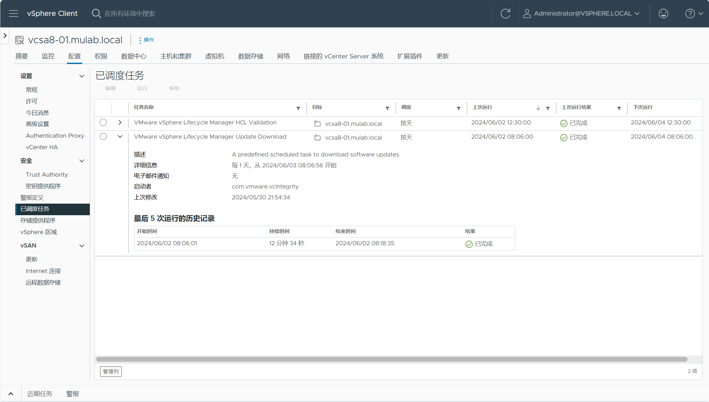This screenshot has height=402, width=709.
Task: Expand the bottom recent tasks panel
Action: click(x=11, y=394)
